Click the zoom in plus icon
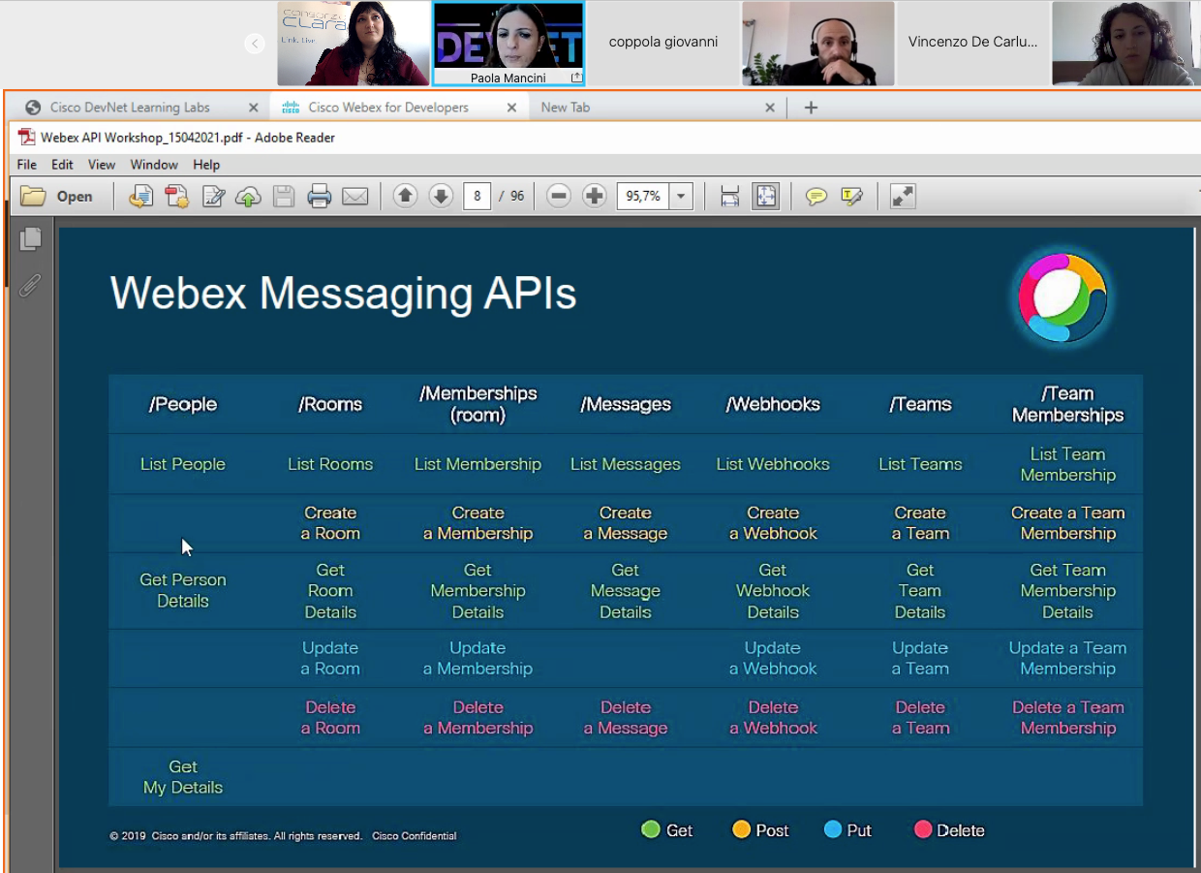The height and width of the screenshot is (873, 1201). point(595,197)
